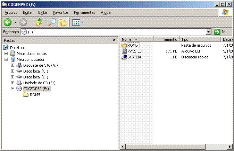This screenshot has height=151, width=234.
Task: Select the SYSTEM file in the list
Action: (134, 57)
